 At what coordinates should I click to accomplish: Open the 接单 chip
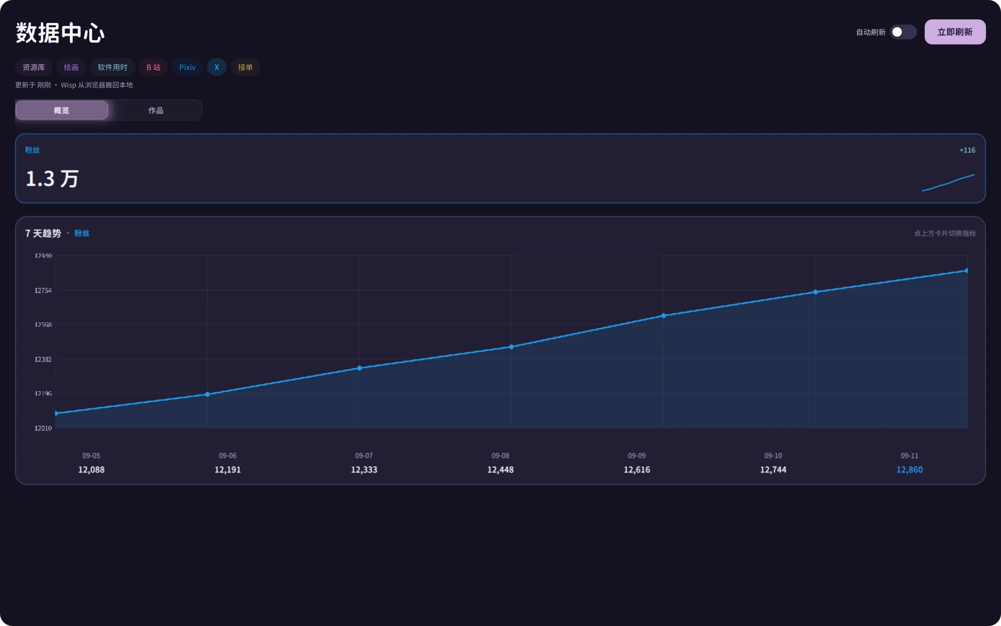tap(245, 67)
